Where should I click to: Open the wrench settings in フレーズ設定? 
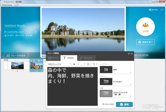pos(129,54)
